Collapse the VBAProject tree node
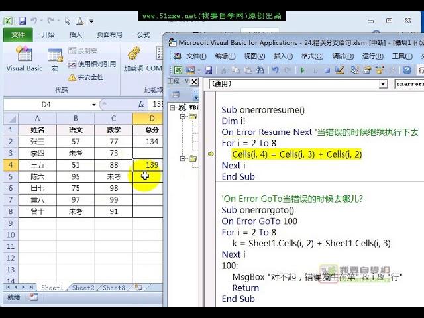The width and height of the screenshot is (424, 318). coord(173,107)
